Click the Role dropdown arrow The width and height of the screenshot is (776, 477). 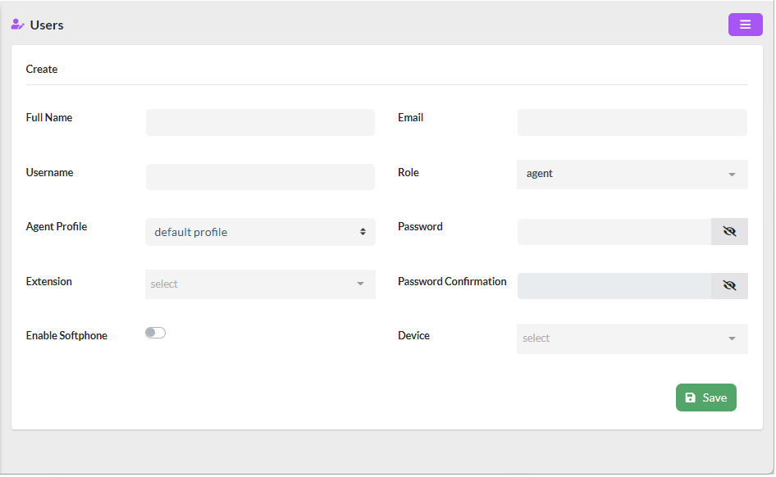pyautogui.click(x=732, y=175)
